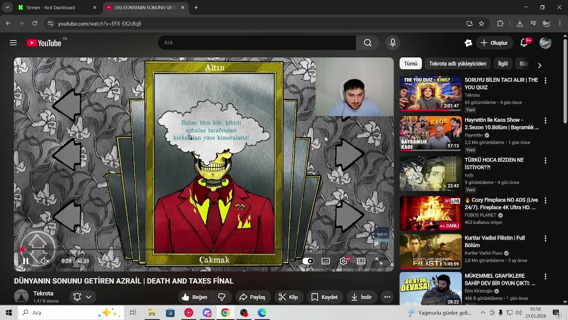Open Chrome extensions puzzle icon
This screenshot has height=320, width=568.
click(x=501, y=24)
